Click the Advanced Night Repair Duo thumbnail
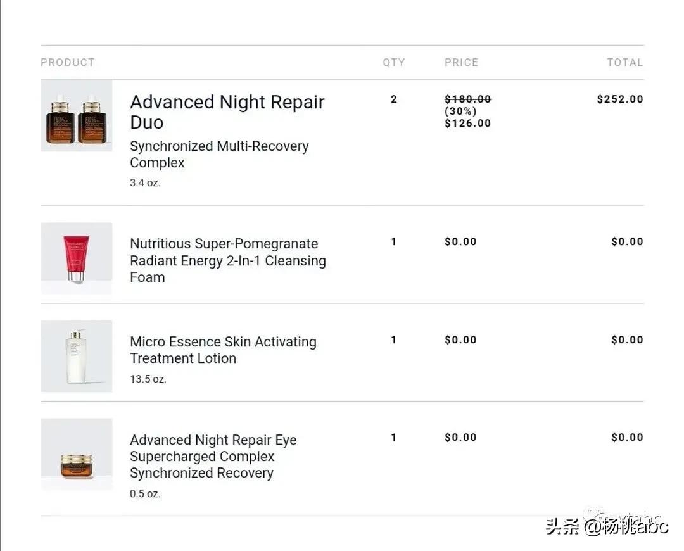Screen dimensions: 684x551 (x=76, y=116)
